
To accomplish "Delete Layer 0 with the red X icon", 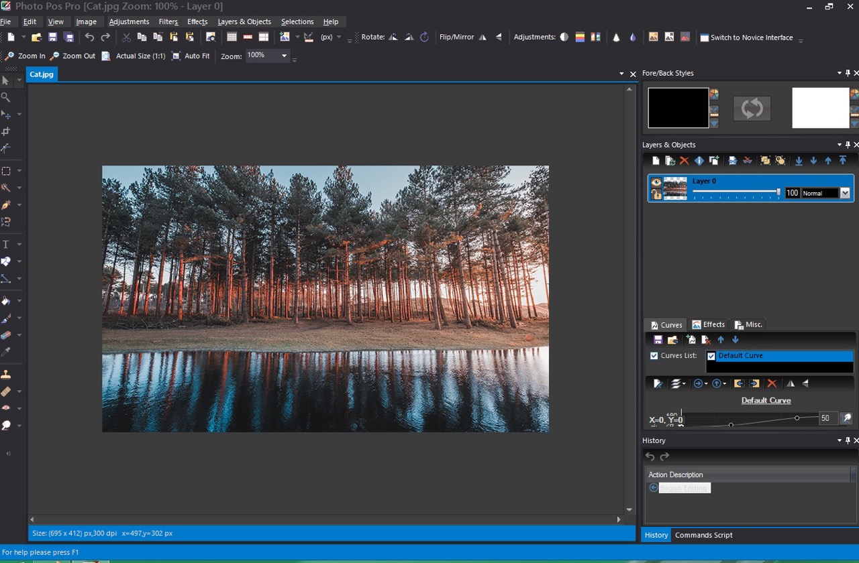I will pos(684,160).
